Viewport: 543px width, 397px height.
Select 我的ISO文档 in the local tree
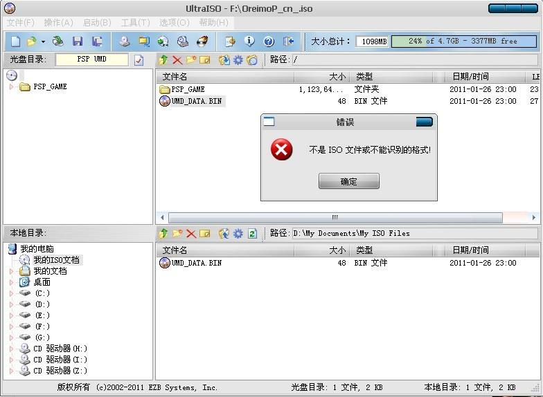57,260
